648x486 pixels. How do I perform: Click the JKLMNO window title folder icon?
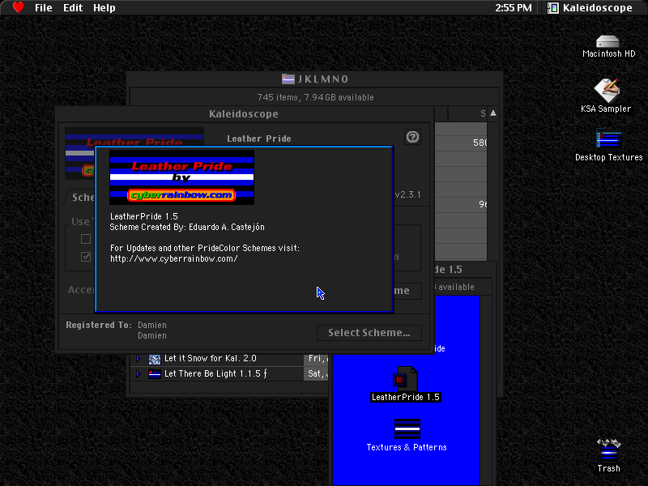click(x=288, y=79)
